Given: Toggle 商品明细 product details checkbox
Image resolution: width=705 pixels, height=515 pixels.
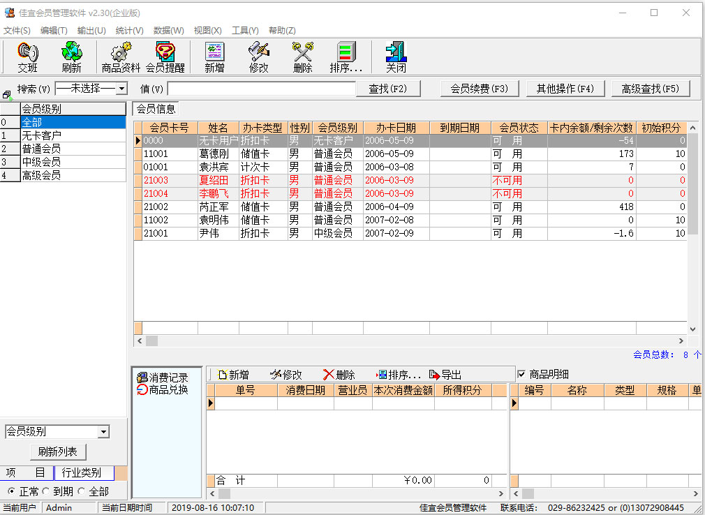Looking at the screenshot, I should (x=521, y=374).
